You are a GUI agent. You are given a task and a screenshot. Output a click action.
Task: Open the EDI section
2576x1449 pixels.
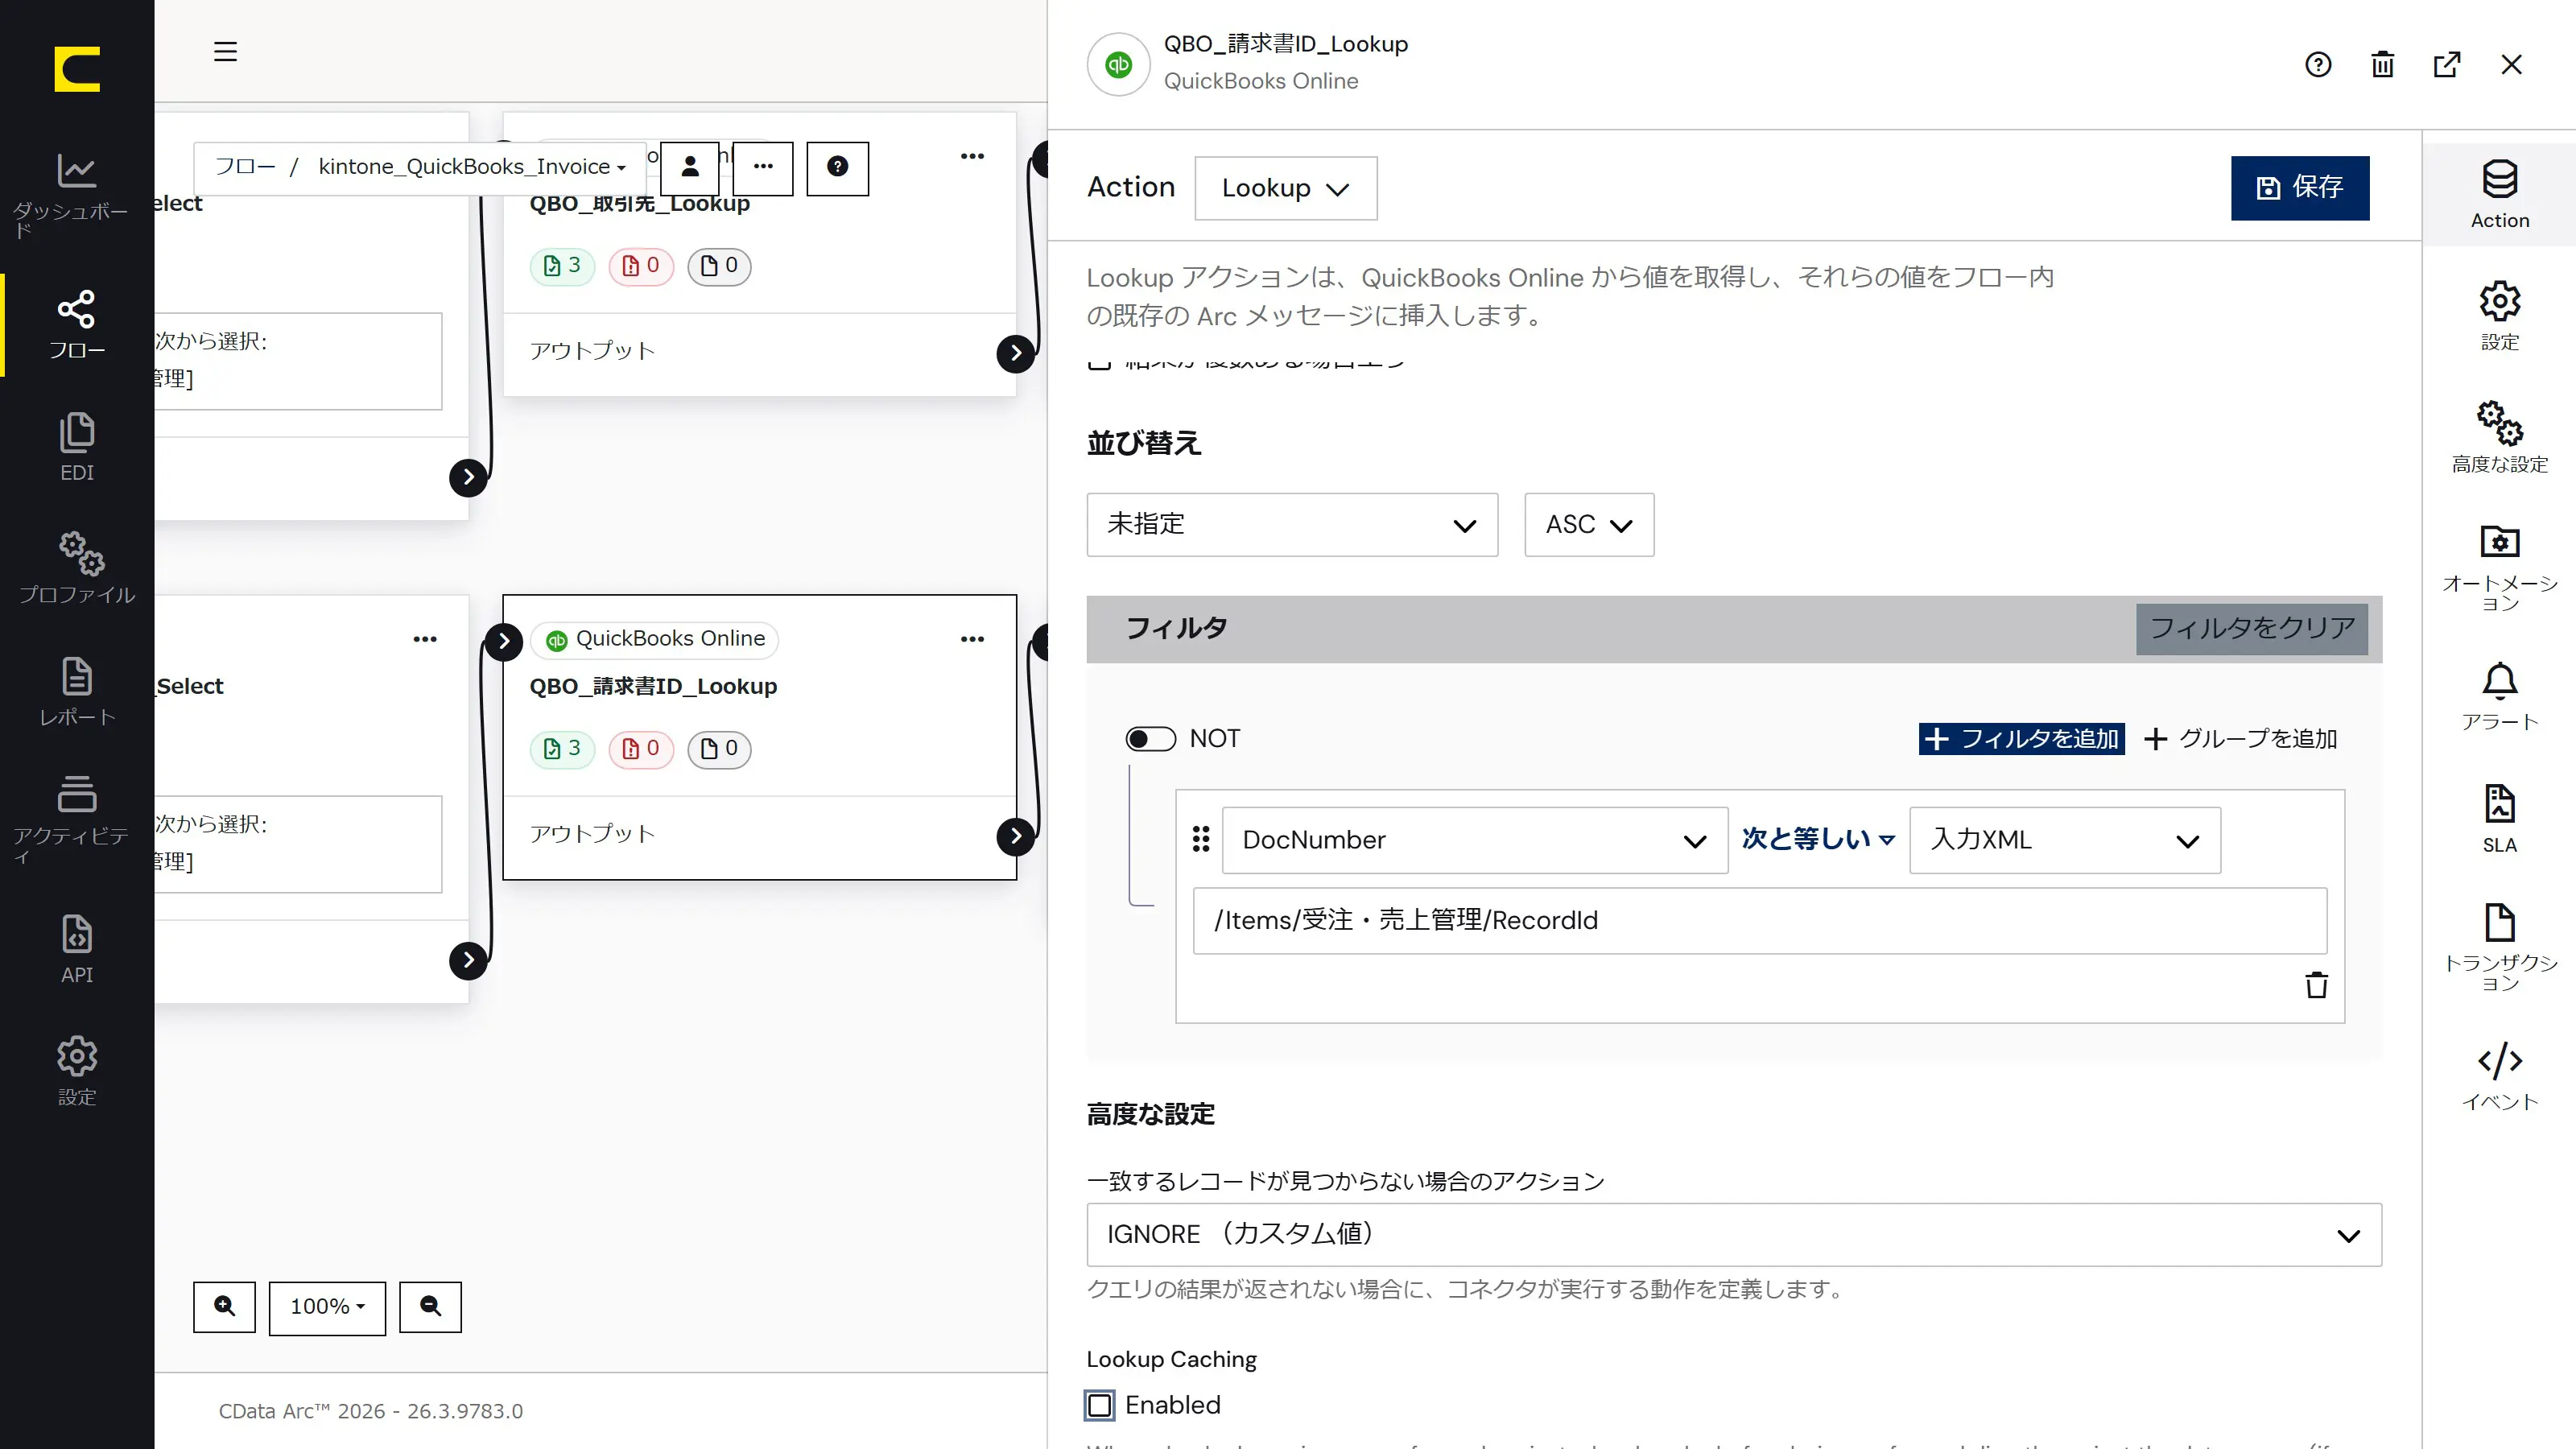pyautogui.click(x=77, y=447)
